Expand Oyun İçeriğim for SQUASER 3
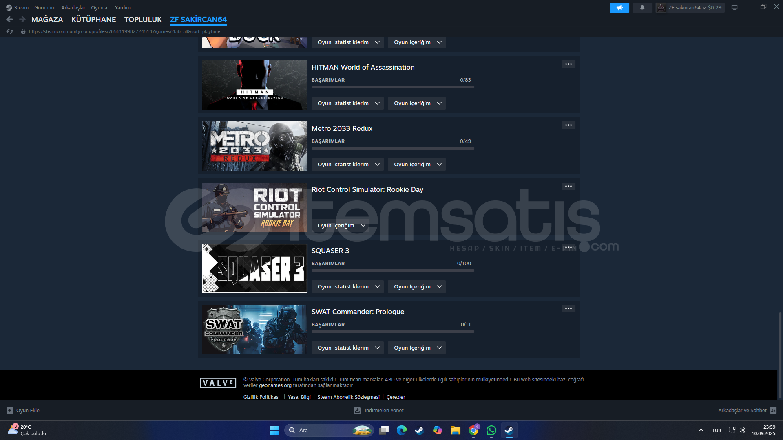This screenshot has width=783, height=440. pyautogui.click(x=417, y=286)
